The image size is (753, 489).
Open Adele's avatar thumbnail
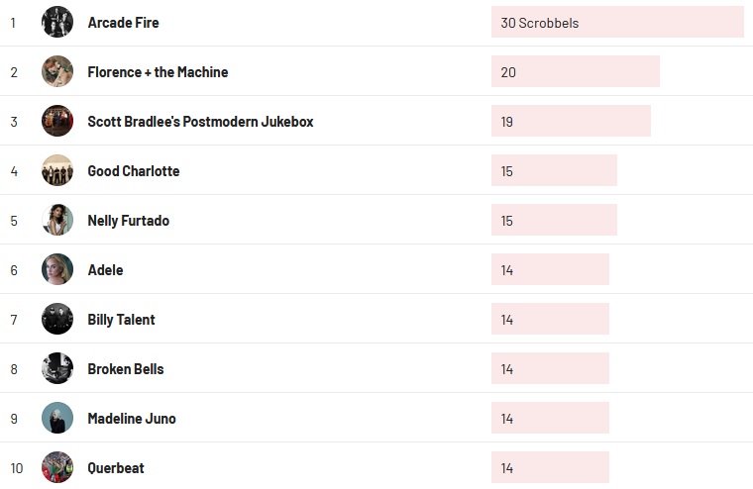coord(57,269)
